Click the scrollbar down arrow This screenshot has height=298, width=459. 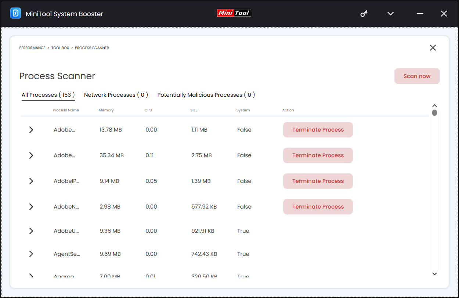(434, 274)
